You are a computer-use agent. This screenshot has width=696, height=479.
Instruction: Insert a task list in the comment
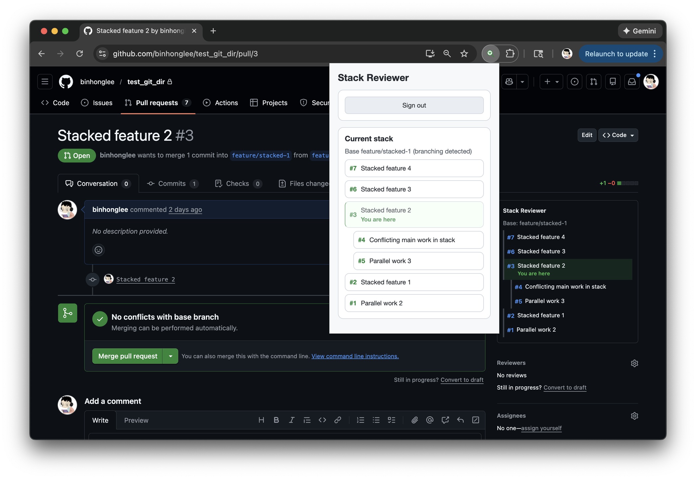(x=392, y=420)
